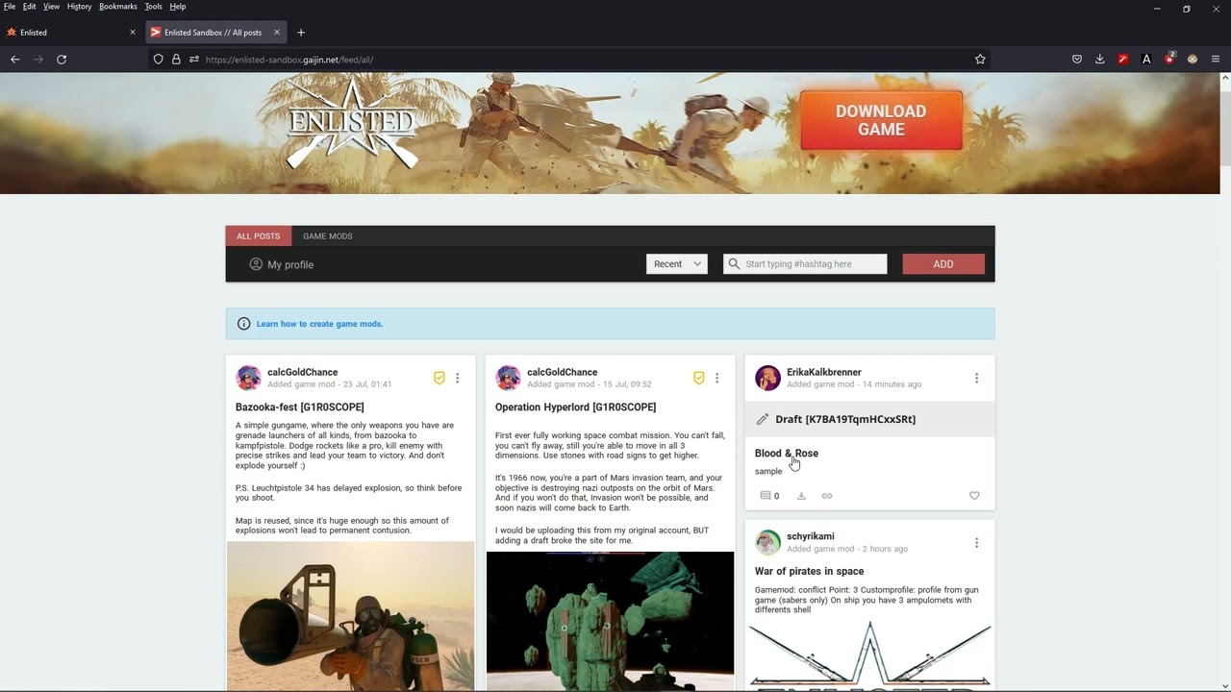Image resolution: width=1231 pixels, height=692 pixels.
Task: Click the site padlock icon
Action: click(176, 60)
